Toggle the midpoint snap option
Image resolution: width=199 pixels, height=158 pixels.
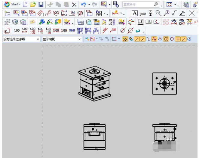pos(142,39)
